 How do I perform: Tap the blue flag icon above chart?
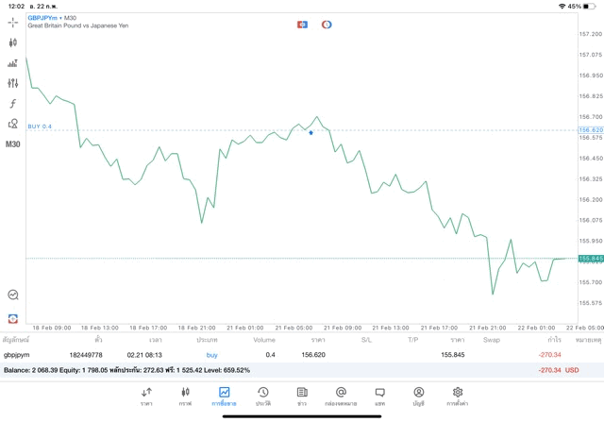point(302,25)
